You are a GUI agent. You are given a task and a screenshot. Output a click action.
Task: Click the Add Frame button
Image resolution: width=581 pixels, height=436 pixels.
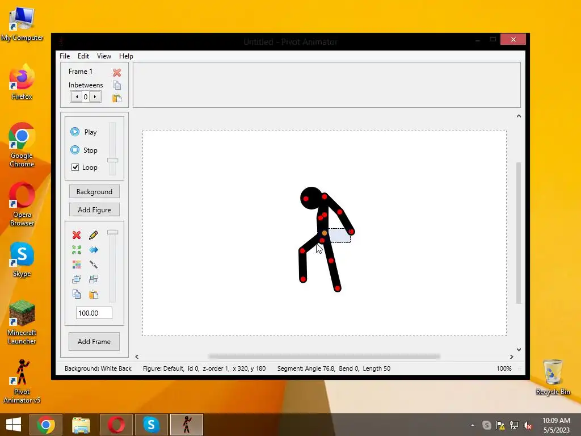click(94, 341)
